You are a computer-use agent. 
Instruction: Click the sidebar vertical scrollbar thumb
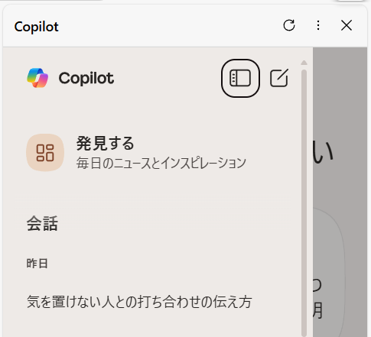point(304,203)
